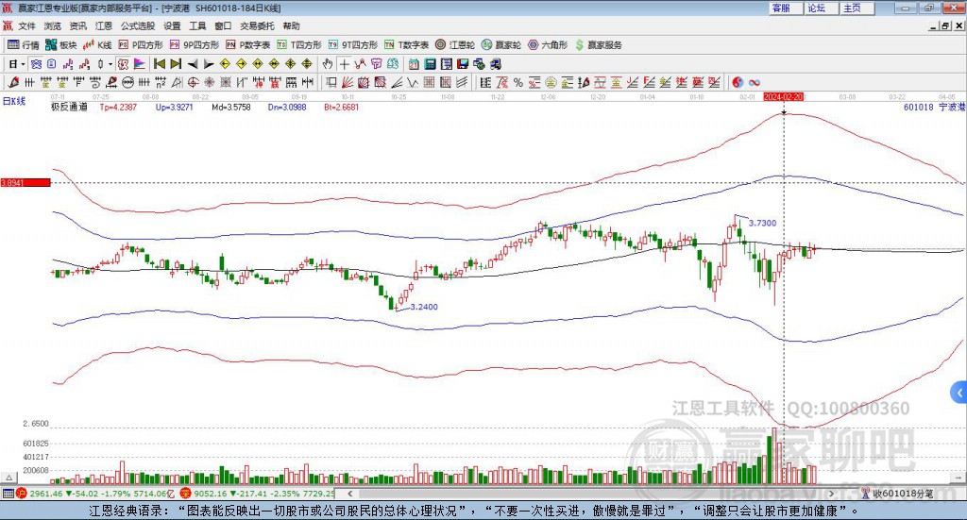
Task: Expand the volume panel up-triangle button
Action: tap(8, 478)
